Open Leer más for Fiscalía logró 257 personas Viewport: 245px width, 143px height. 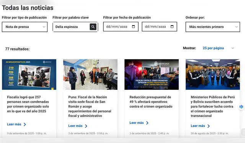14,124
